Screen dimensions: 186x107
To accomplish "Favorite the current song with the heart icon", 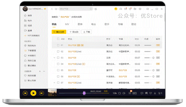I will click(x=151, y=93).
